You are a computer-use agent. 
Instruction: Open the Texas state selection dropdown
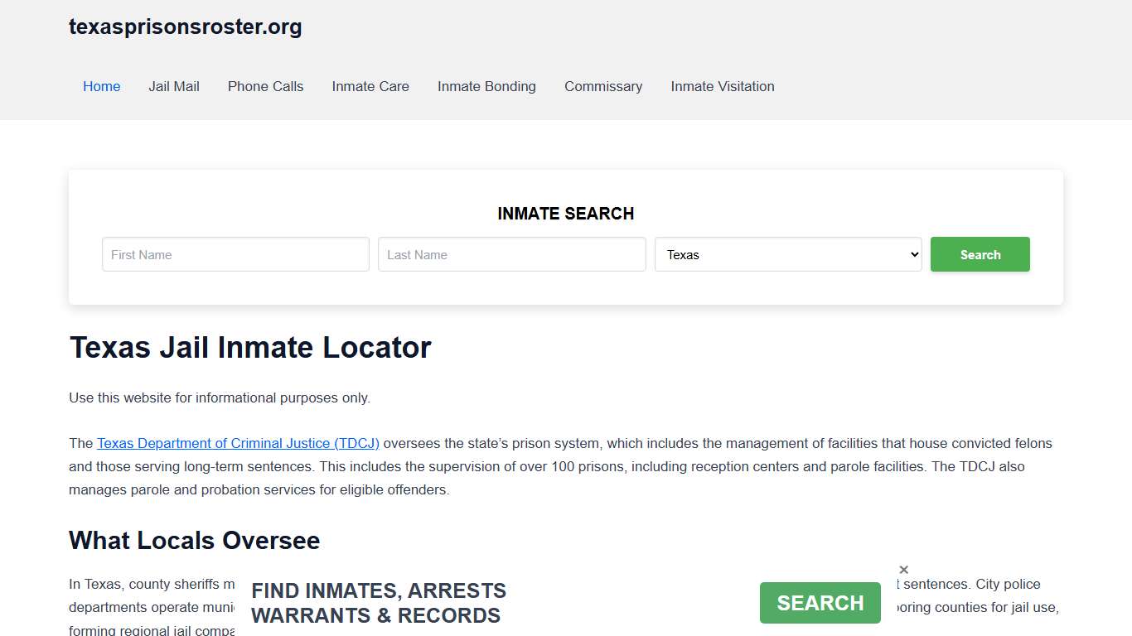[787, 254]
